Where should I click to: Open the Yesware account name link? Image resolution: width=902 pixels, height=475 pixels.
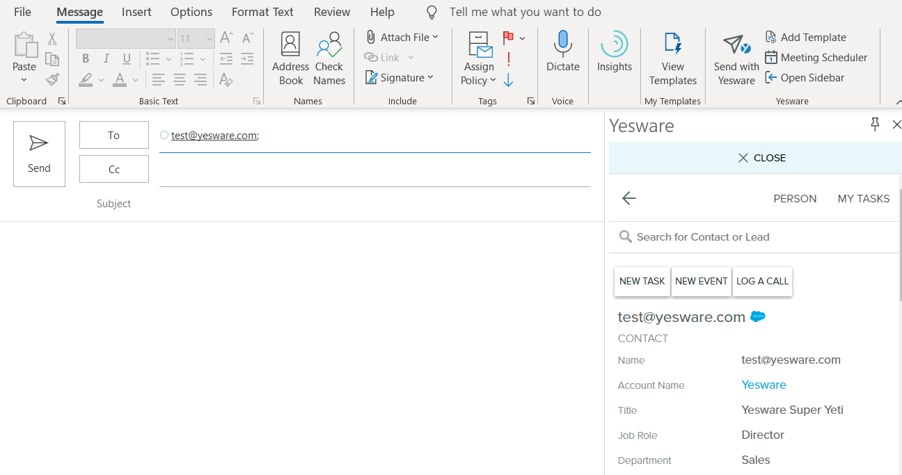click(763, 385)
